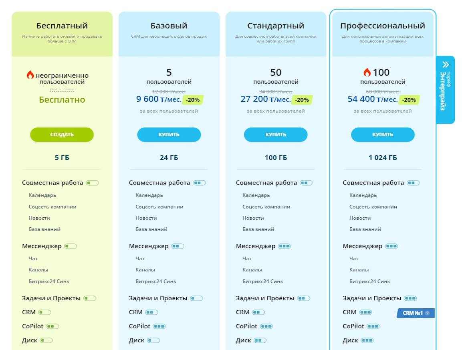Click the flame icon in the Бесплатный plan
The width and height of the screenshot is (462, 350).
30,75
